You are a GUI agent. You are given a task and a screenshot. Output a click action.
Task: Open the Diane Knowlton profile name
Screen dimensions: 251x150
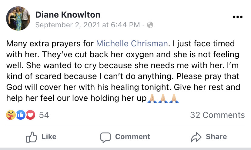click(68, 14)
